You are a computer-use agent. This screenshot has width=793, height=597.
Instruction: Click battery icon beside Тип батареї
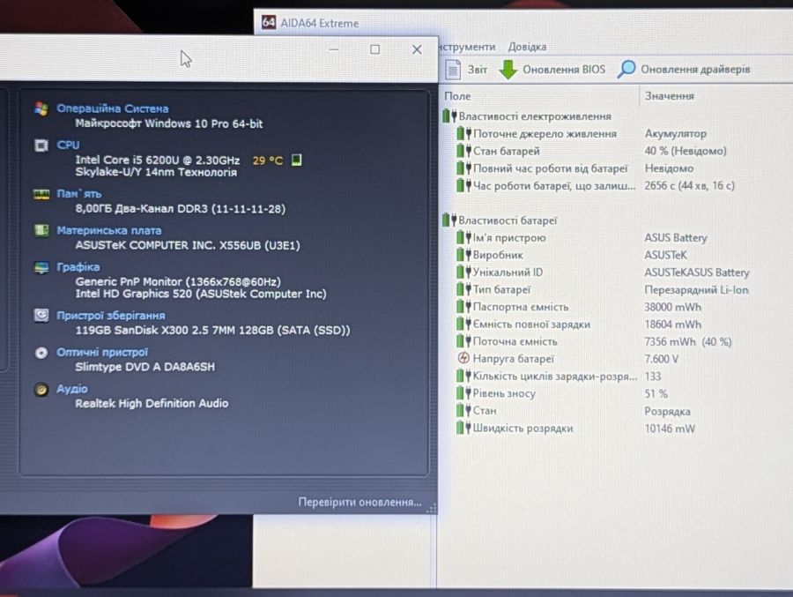(463, 289)
